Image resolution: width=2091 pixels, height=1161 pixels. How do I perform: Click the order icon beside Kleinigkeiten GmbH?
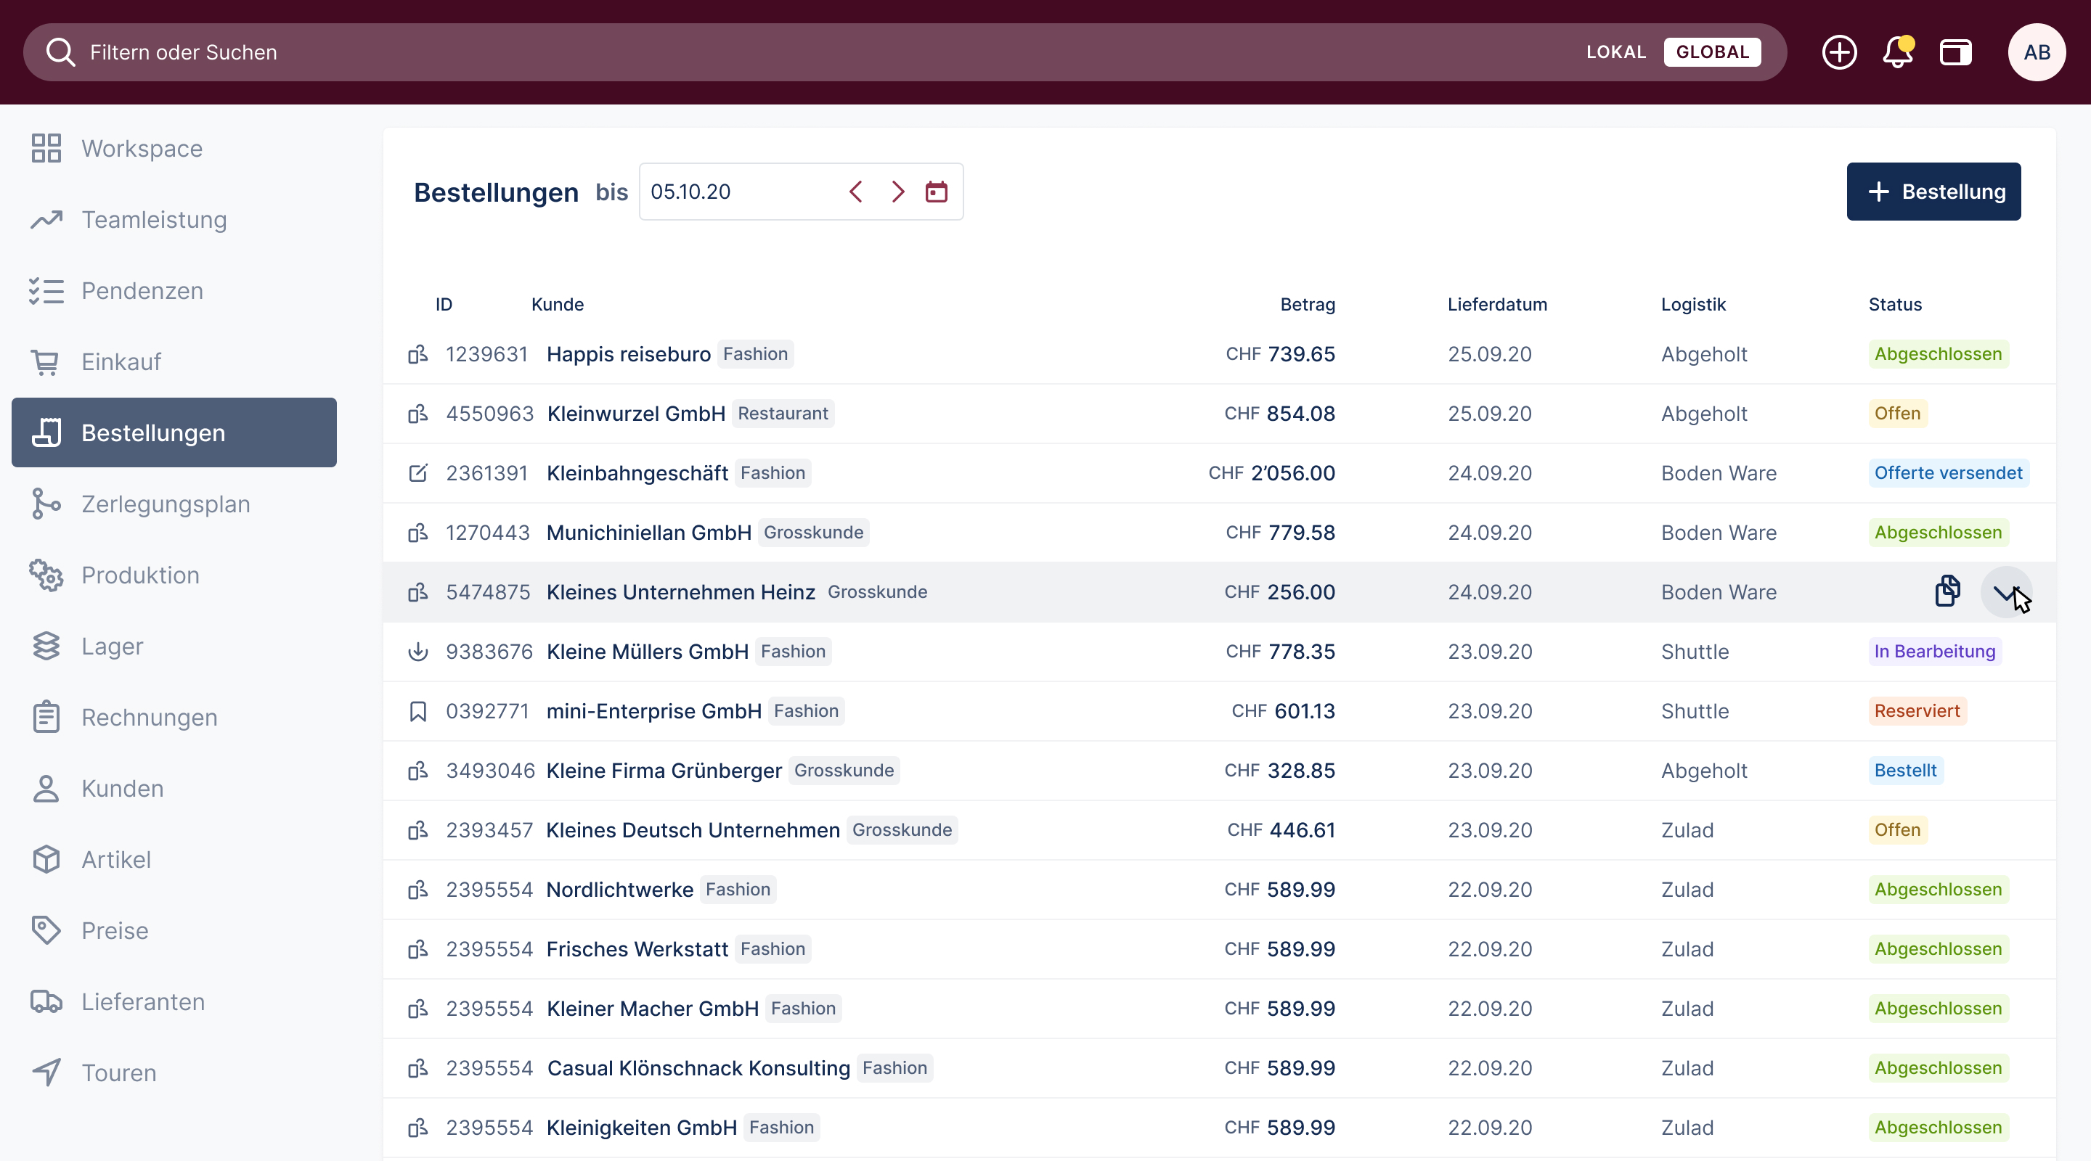(x=418, y=1128)
